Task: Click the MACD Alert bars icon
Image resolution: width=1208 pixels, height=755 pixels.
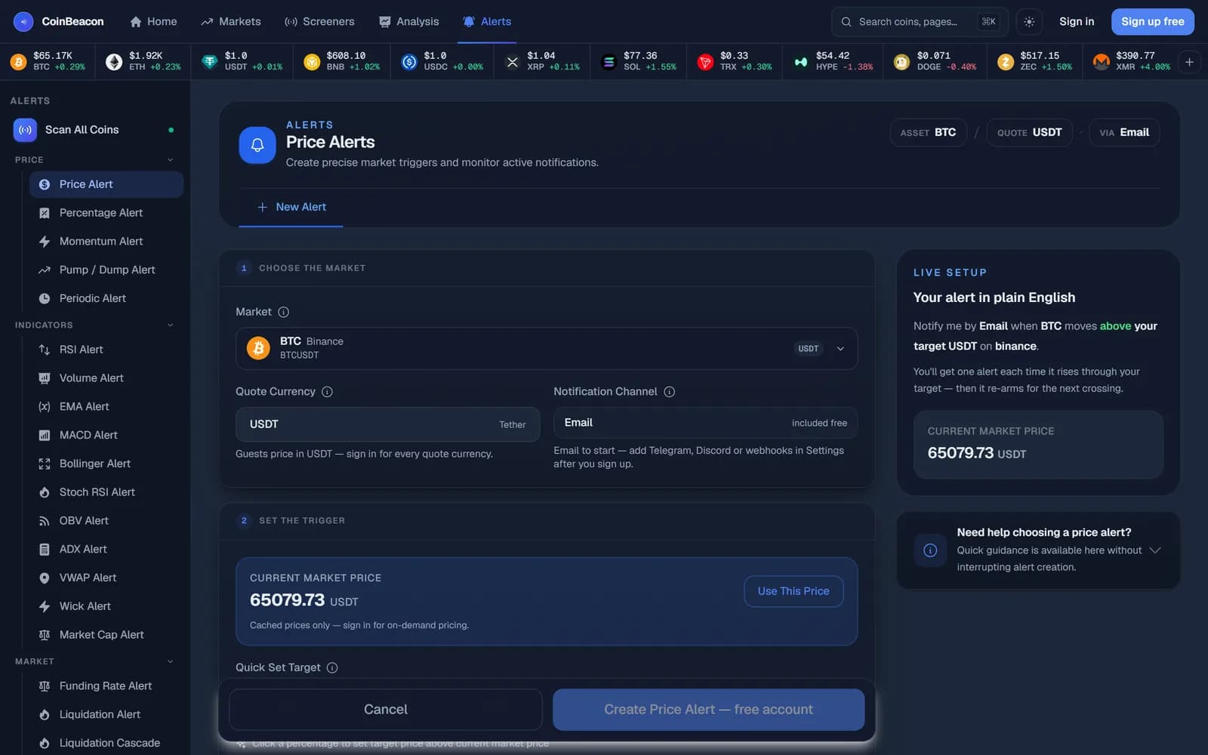Action: pyautogui.click(x=45, y=436)
